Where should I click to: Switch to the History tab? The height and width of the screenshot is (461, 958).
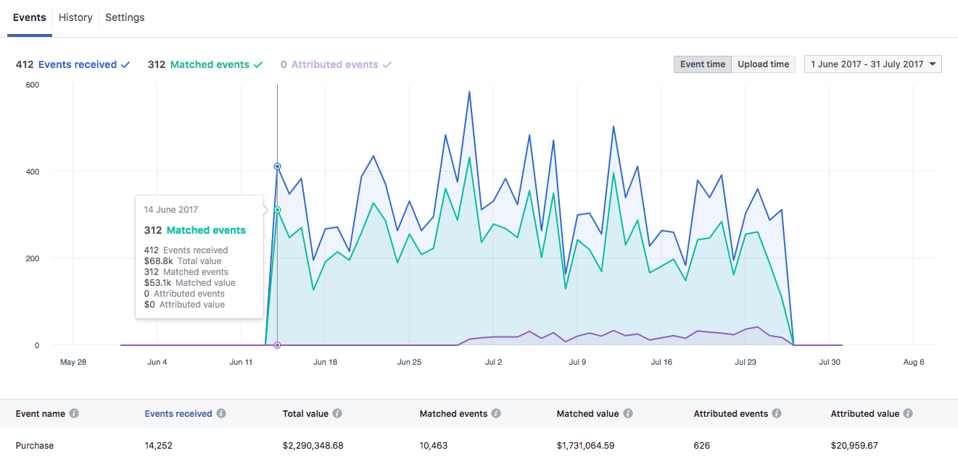tap(75, 17)
